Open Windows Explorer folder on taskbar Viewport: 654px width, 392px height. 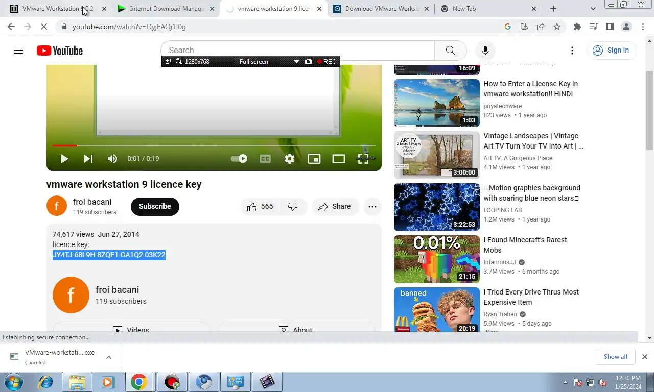point(77,382)
